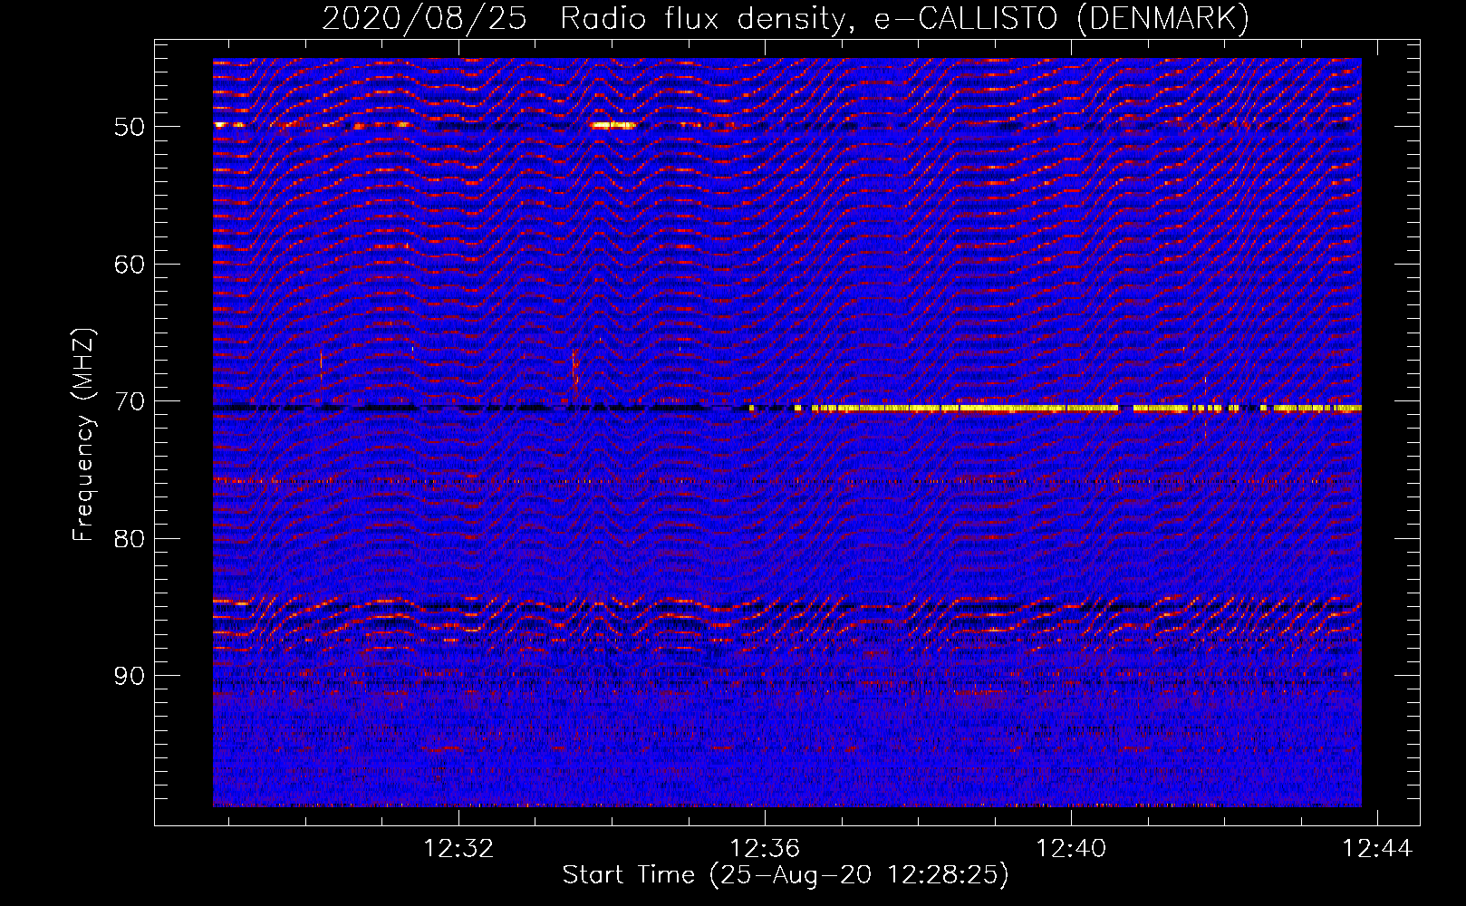Viewport: 1466px width, 906px height.
Task: Click the 12:32 time axis label
Action: [x=459, y=849]
